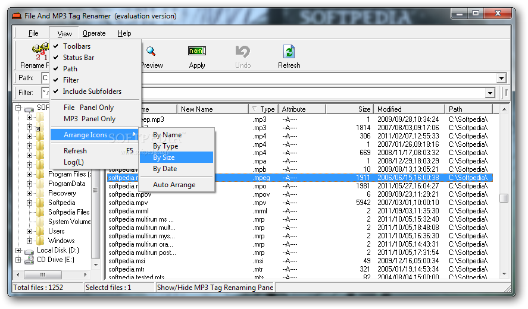Image resolution: width=528 pixels, height=309 pixels.
Task: Click the Softpedia Files folder icon
Action: (40, 212)
